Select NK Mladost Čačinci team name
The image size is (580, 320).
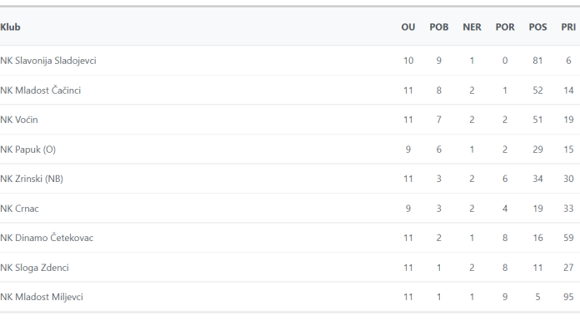[40, 90]
